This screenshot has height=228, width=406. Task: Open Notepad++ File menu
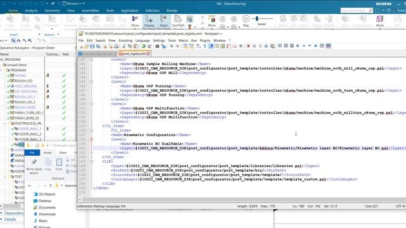[81, 41]
